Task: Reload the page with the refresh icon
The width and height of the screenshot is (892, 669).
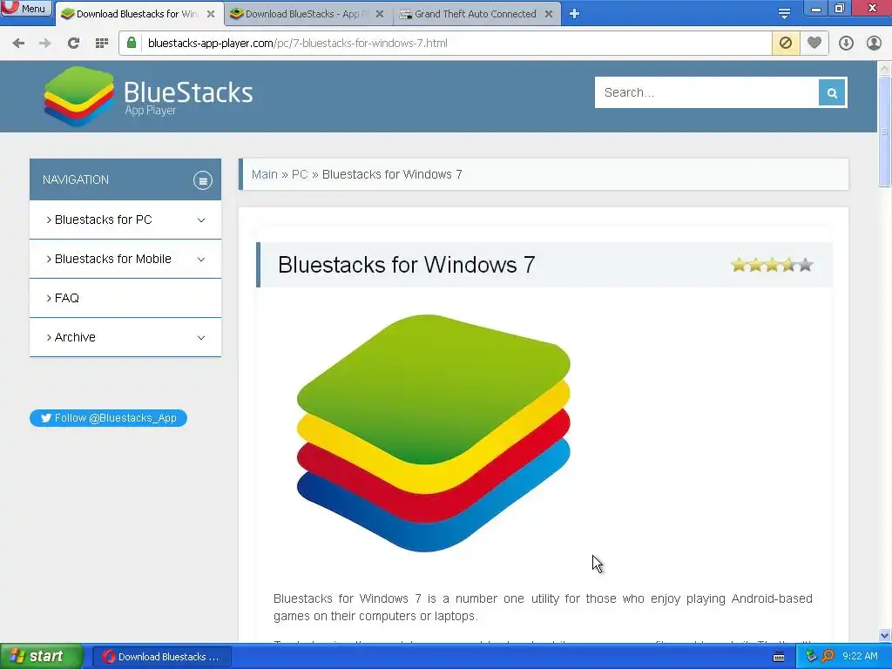Action: point(73,44)
